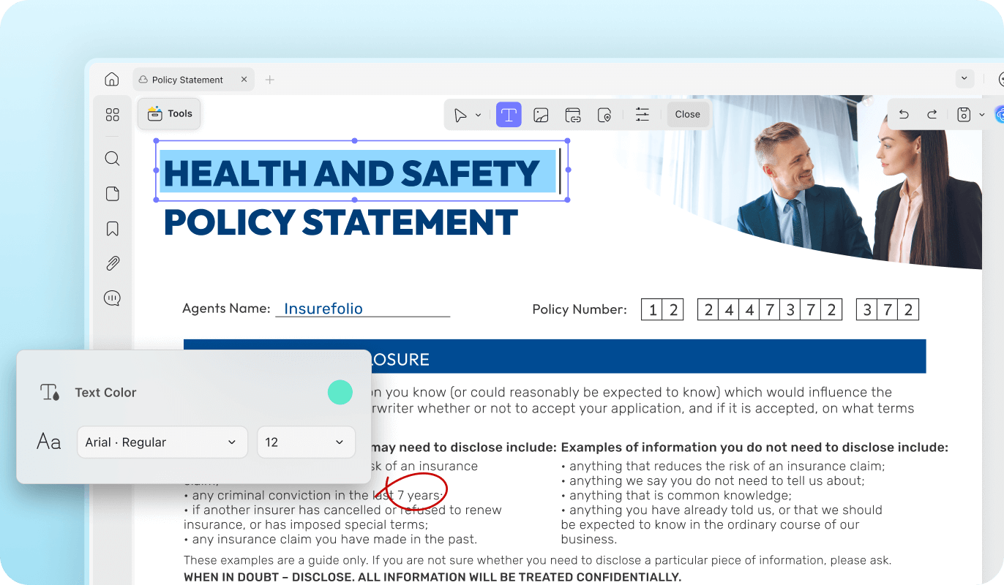The height and width of the screenshot is (585, 1004).
Task: Click the "Agents Name:" label
Action: point(226,309)
